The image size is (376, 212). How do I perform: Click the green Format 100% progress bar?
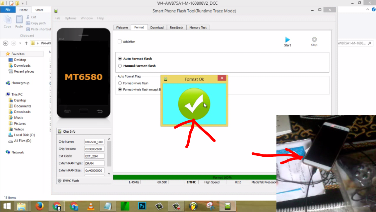(194, 178)
